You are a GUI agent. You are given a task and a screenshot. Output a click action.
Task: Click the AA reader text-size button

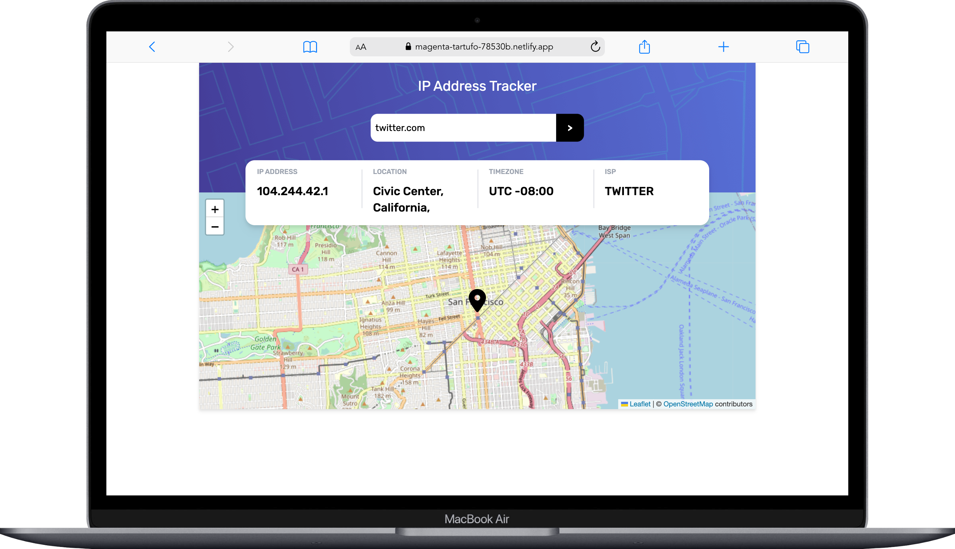click(361, 47)
